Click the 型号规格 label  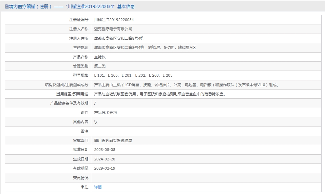coord(81,75)
